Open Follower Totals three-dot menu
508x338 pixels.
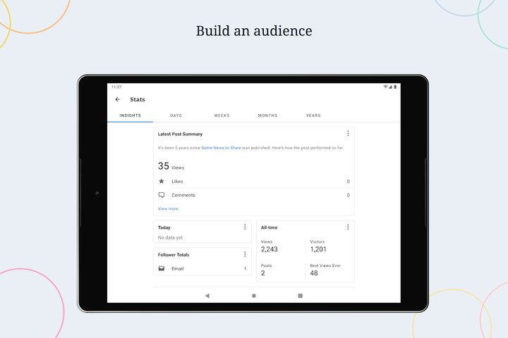(x=245, y=254)
